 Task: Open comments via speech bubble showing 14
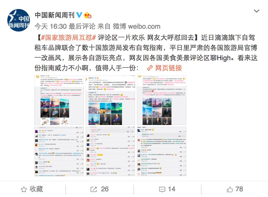pos(167,189)
